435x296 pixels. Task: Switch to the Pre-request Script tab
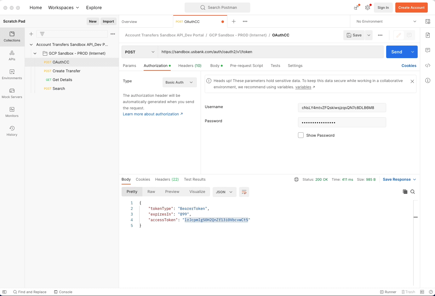247,66
